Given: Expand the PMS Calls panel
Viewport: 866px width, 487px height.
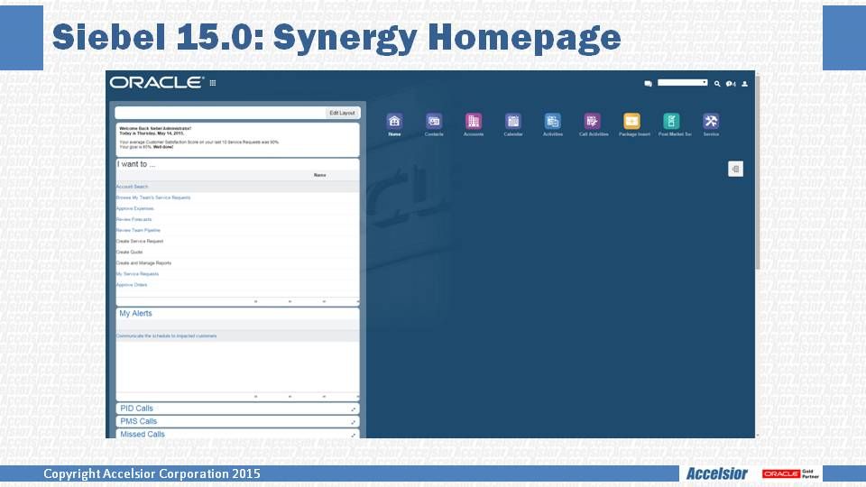Looking at the screenshot, I should click(x=354, y=422).
